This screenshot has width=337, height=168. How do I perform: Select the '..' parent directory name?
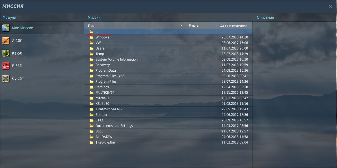[97, 32]
